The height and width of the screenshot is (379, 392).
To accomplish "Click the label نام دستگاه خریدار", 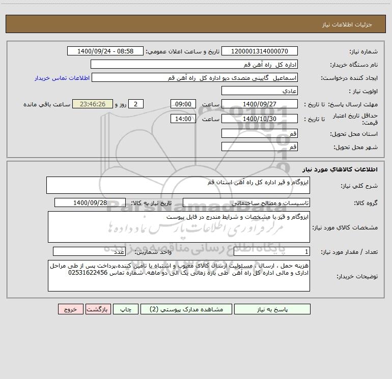I will coord(354,65).
